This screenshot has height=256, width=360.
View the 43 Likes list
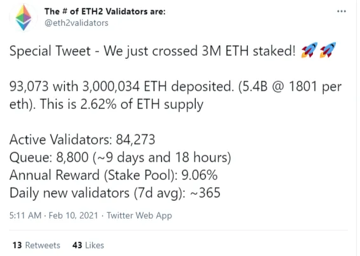(88, 245)
